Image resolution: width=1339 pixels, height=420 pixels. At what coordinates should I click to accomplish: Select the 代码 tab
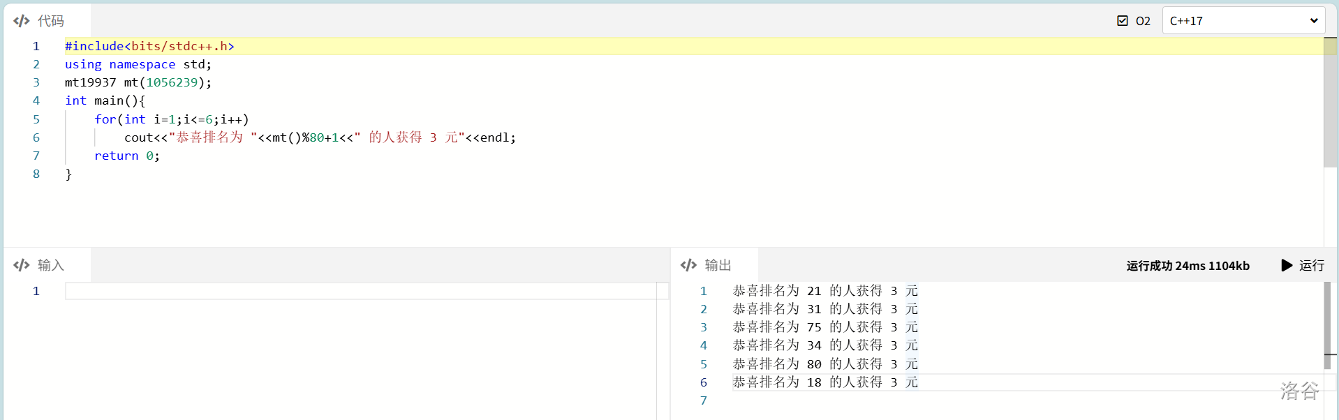(50, 21)
